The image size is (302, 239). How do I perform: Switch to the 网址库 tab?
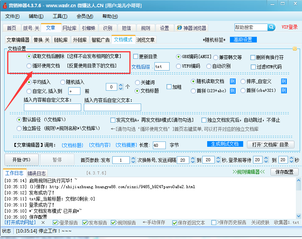(69, 28)
